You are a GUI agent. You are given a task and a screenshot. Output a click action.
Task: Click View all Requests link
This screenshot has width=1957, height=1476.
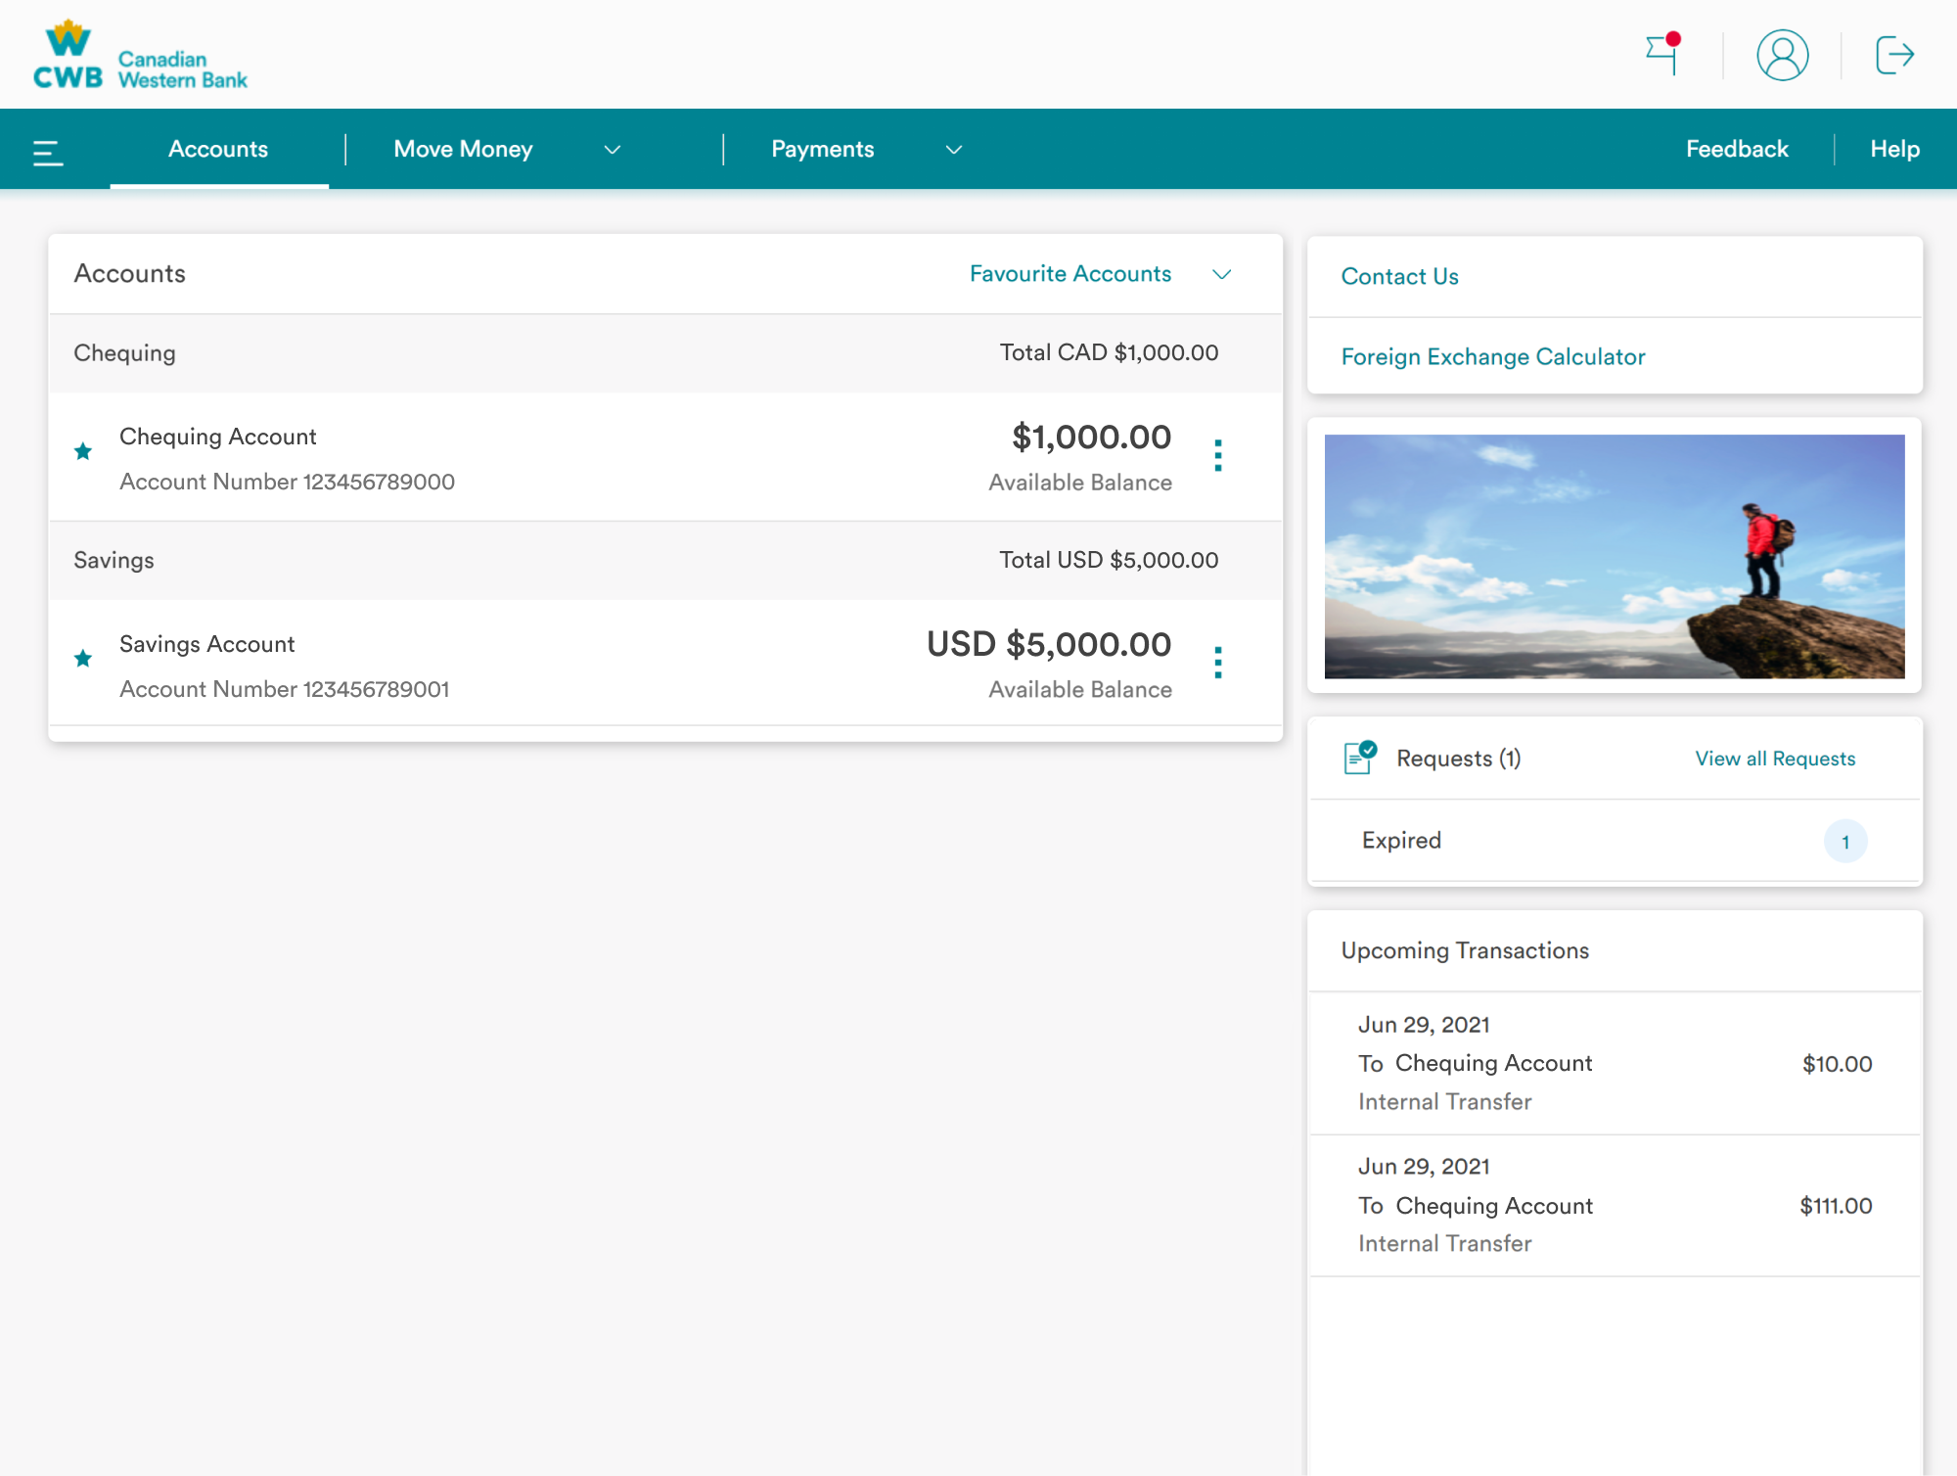1774,759
